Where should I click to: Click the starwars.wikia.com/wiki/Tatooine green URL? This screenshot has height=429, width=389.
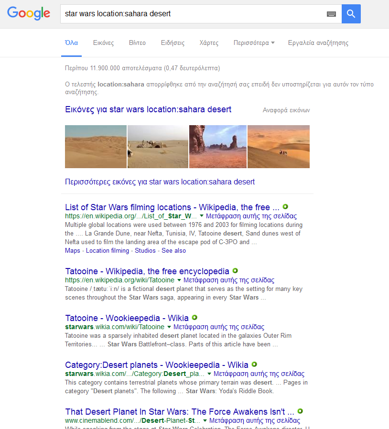tap(115, 327)
